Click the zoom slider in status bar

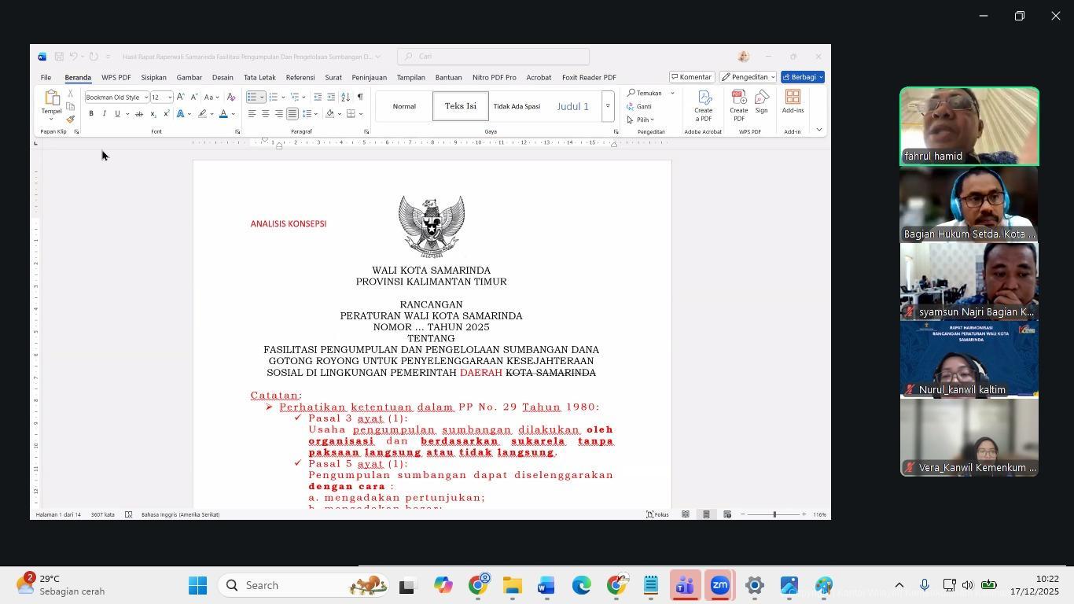coord(774,514)
